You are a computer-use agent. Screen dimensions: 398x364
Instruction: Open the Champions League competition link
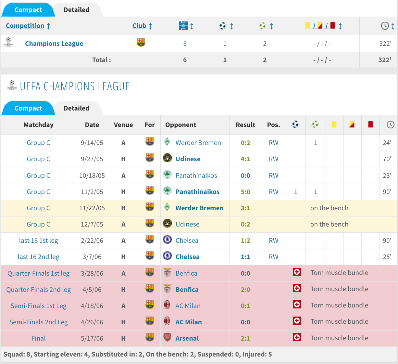pyautogui.click(x=54, y=44)
